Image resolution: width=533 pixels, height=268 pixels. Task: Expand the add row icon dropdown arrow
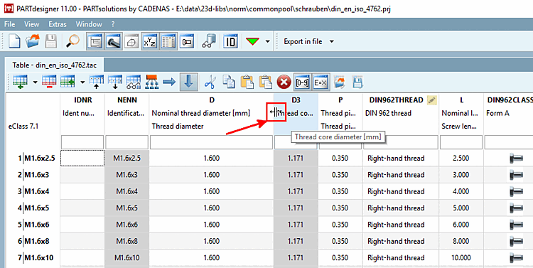click(x=35, y=82)
